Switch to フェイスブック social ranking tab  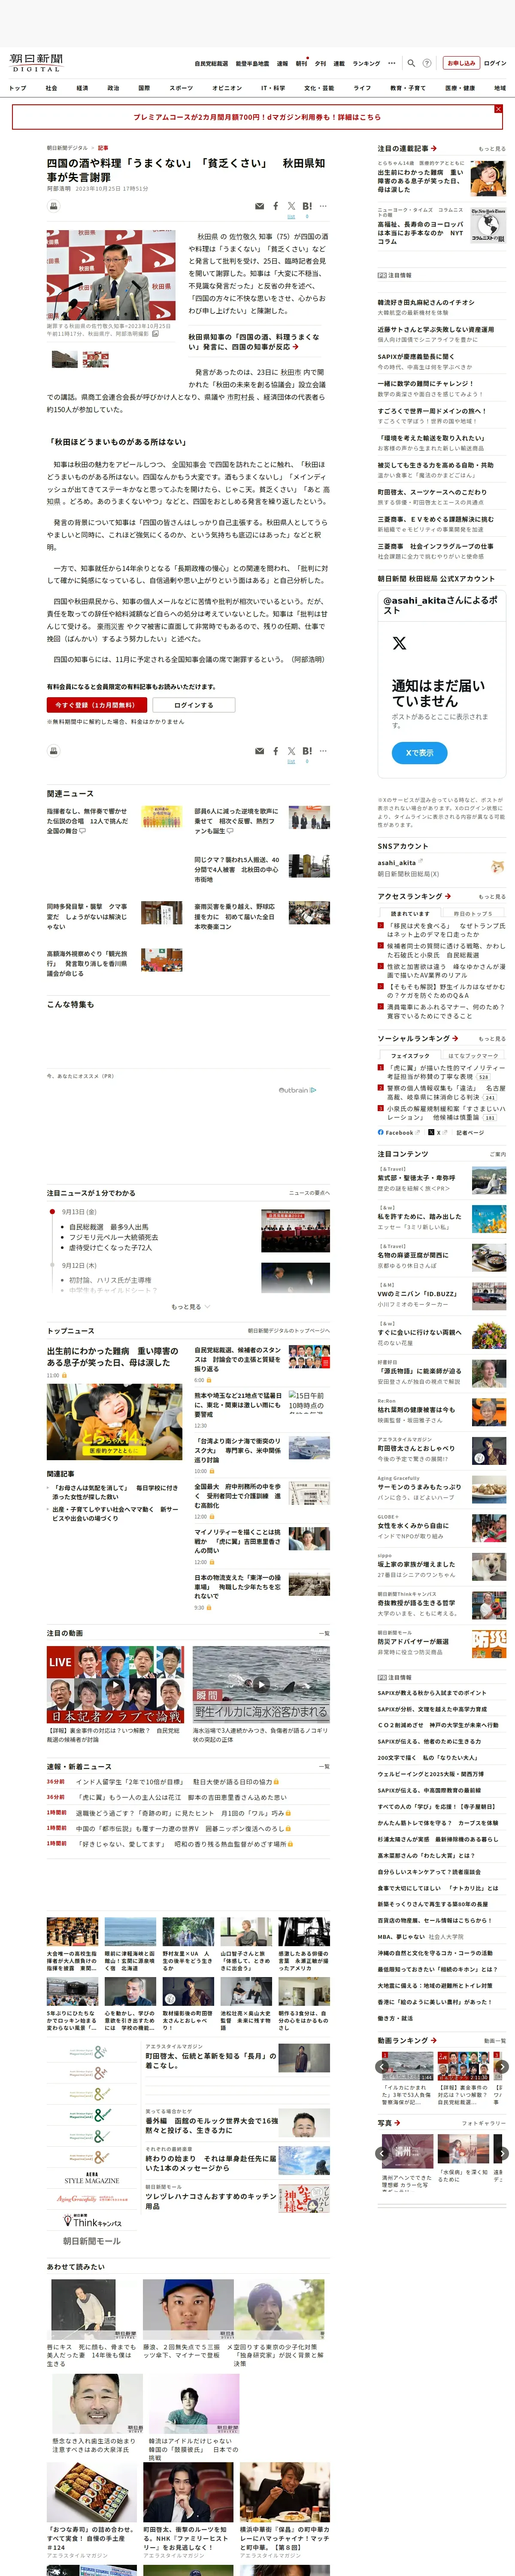[x=410, y=1055]
